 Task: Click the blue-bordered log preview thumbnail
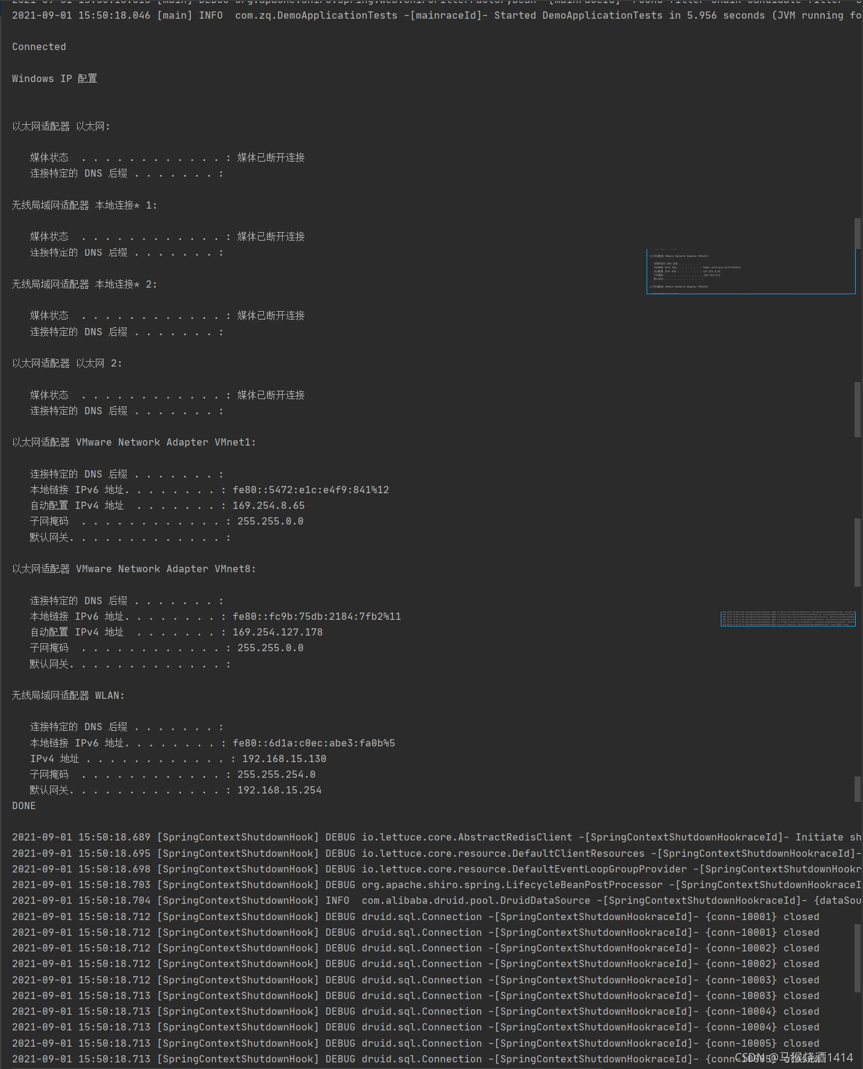tap(788, 619)
